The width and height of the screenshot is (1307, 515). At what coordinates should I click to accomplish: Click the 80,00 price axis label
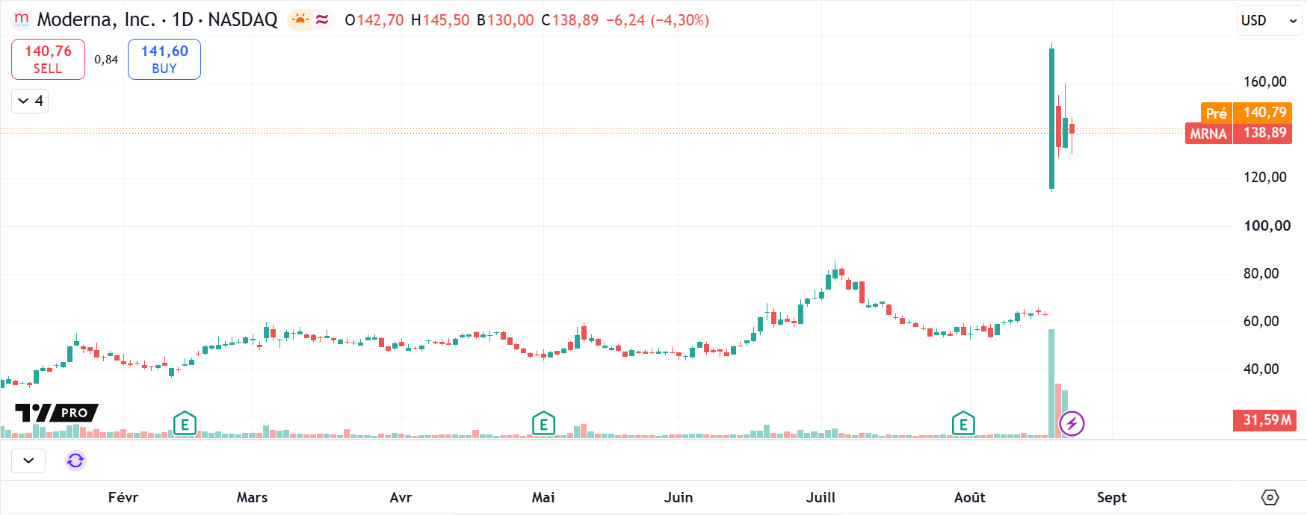coord(1261,273)
